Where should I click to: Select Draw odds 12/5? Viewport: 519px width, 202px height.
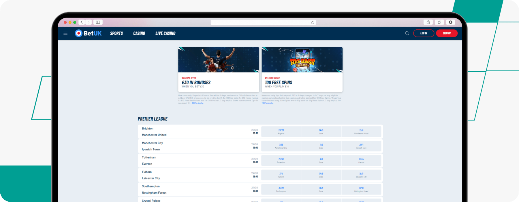click(x=321, y=189)
